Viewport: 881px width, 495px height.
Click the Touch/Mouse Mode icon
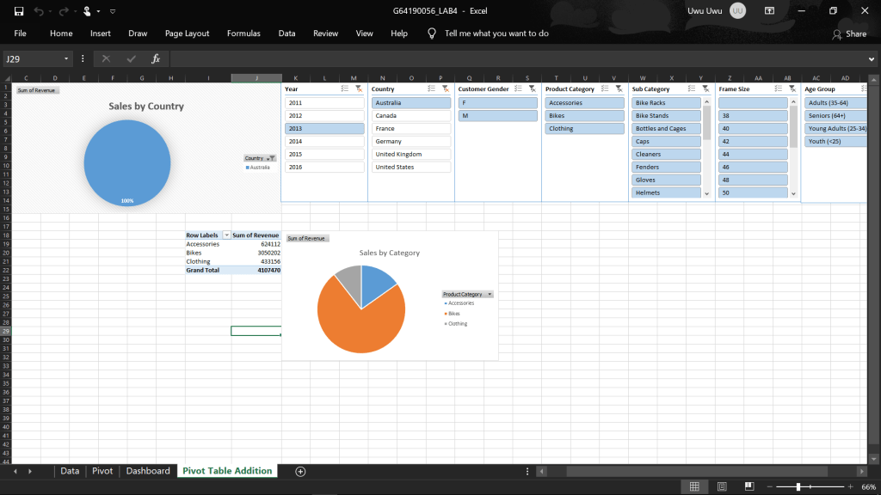tap(88, 11)
